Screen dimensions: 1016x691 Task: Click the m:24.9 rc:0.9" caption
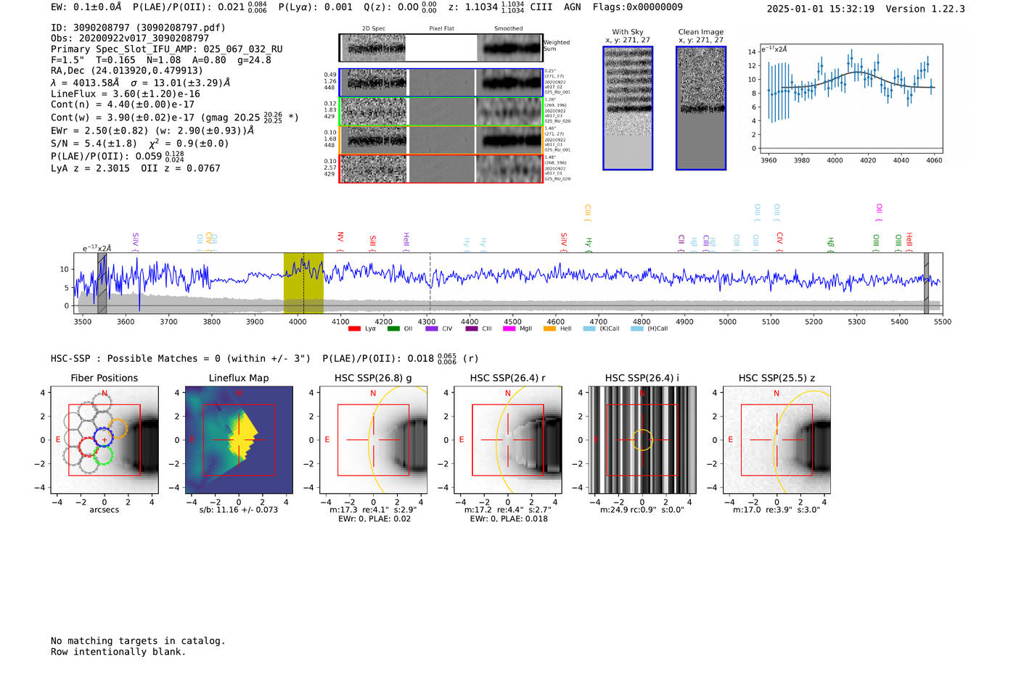pos(642,510)
